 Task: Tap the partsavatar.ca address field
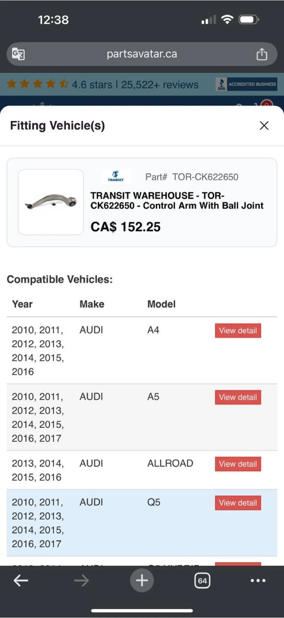pyautogui.click(x=142, y=54)
